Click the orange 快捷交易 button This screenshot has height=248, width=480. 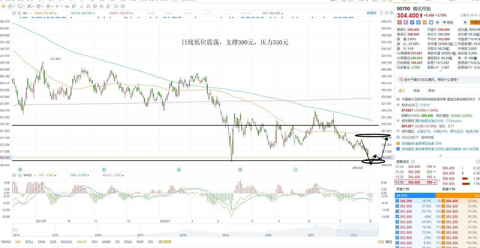click(x=475, y=22)
